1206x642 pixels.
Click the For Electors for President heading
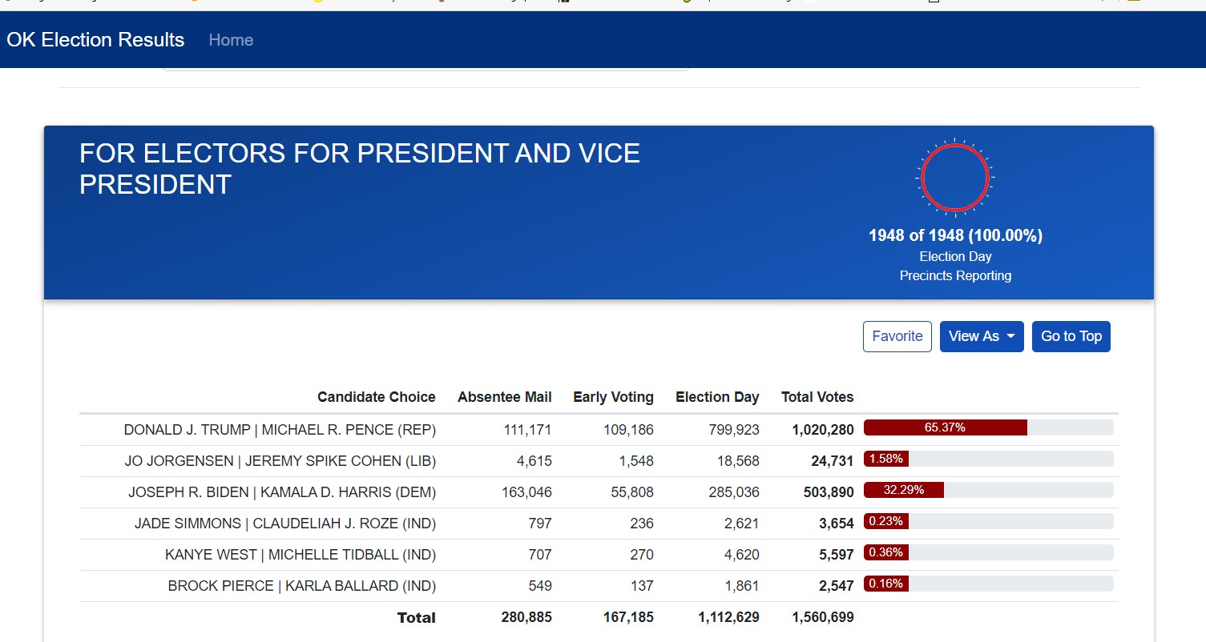pyautogui.click(x=360, y=169)
